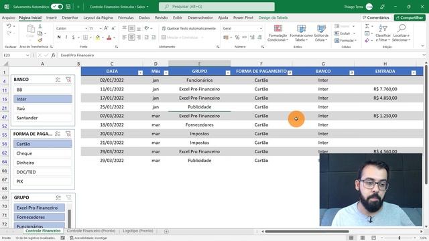Open number format Geral dropdown

pyautogui.click(x=261, y=28)
